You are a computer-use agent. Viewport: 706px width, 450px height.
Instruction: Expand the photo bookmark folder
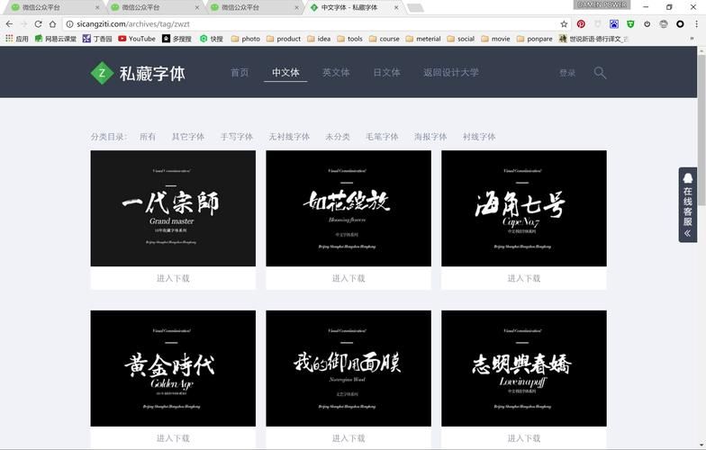click(245, 39)
